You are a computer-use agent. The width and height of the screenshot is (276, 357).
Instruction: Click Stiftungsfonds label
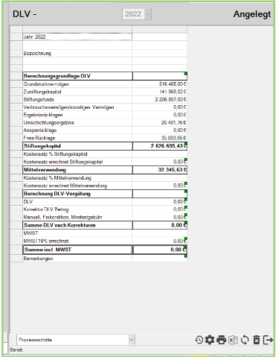point(39,100)
